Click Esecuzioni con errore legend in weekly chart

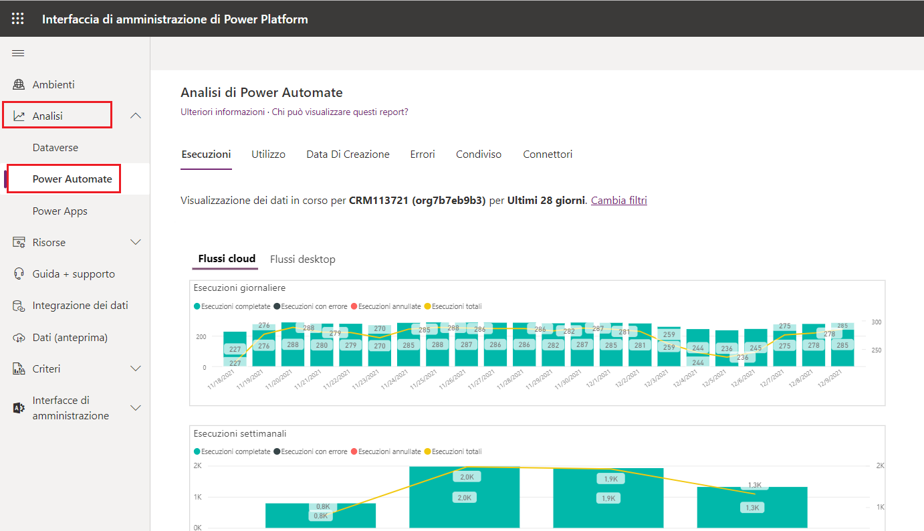tap(310, 451)
